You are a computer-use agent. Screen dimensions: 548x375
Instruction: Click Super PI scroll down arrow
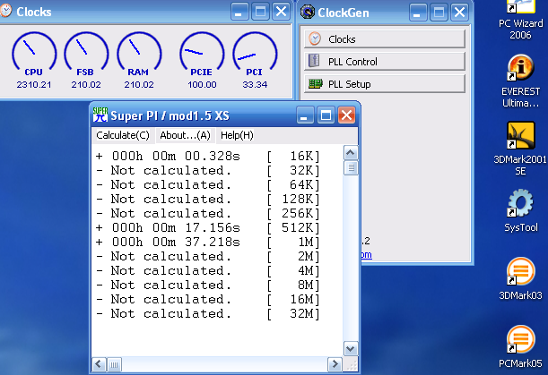[351, 348]
